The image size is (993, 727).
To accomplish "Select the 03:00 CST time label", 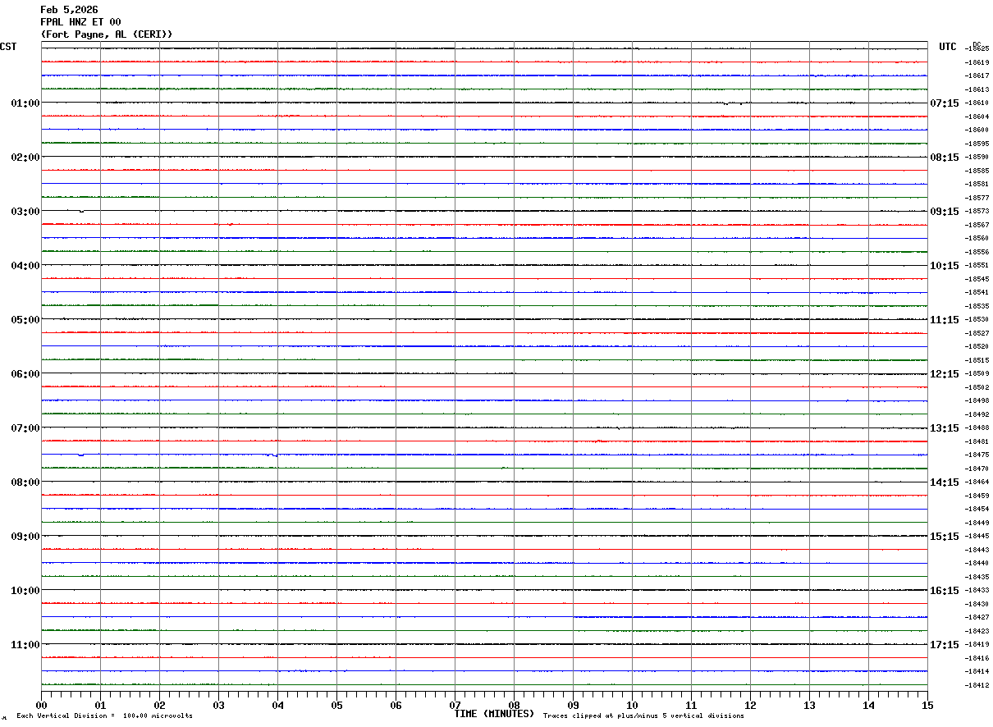I will [25, 212].
